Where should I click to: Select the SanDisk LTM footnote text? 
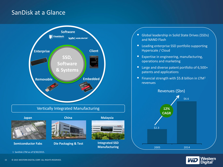coord(29,152)
